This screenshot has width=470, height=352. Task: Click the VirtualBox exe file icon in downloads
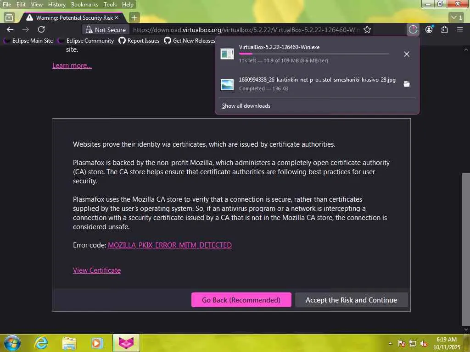point(227,54)
